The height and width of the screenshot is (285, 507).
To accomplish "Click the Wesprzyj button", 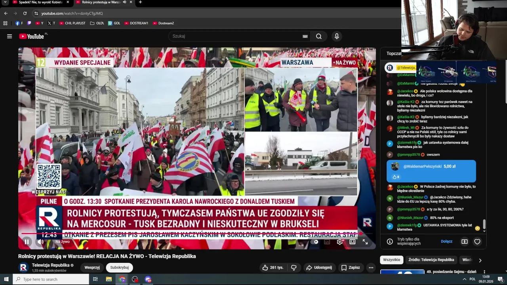I will 92,268.
